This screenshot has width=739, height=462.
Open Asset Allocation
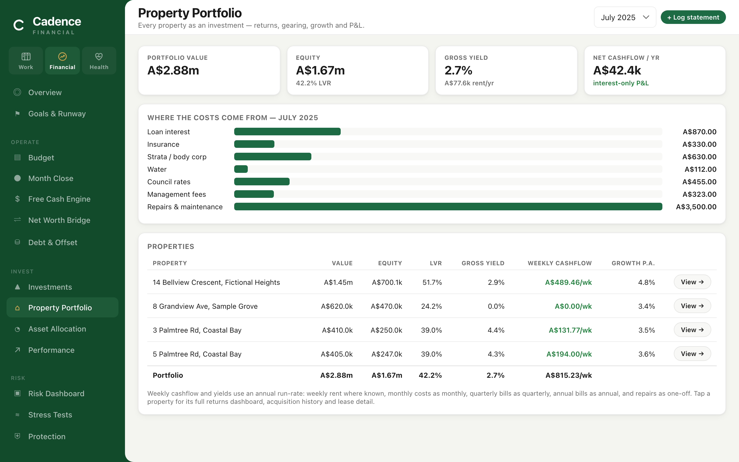coord(62,329)
